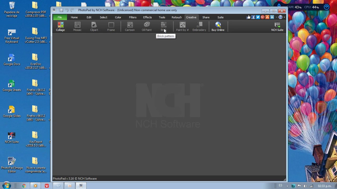Image resolution: width=337 pixels, height=189 pixels.
Task: Select the Google Docs desktop shortcut
Action: pos(12,60)
